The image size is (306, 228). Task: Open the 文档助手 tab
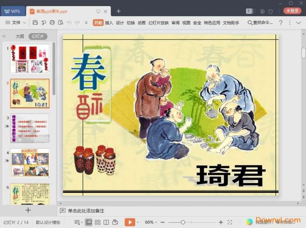point(231,23)
